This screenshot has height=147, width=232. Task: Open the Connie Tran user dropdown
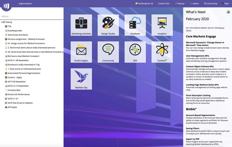tap(164, 3)
